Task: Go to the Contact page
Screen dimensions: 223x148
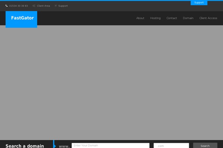Action: pos(172,18)
